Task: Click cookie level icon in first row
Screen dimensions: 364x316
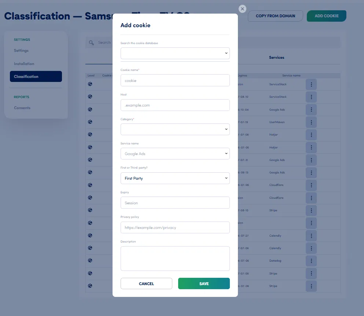Action: click(x=90, y=84)
